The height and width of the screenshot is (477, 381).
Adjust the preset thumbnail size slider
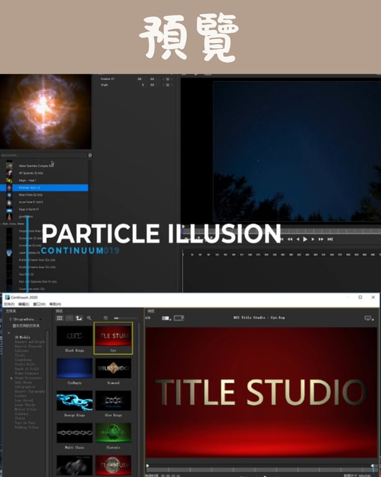tap(125, 318)
